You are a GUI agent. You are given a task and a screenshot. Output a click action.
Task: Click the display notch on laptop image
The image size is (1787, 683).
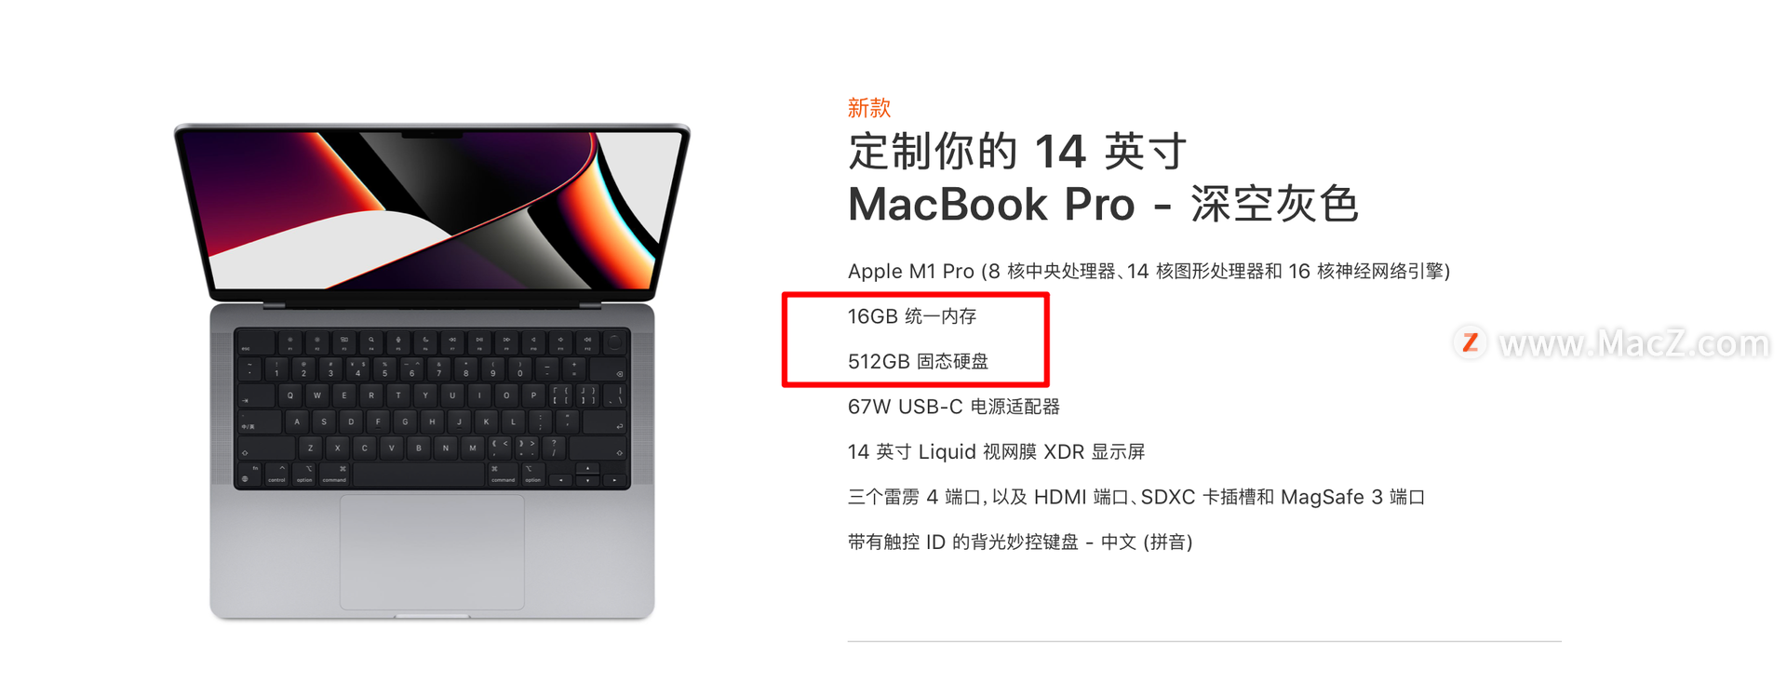click(x=432, y=135)
